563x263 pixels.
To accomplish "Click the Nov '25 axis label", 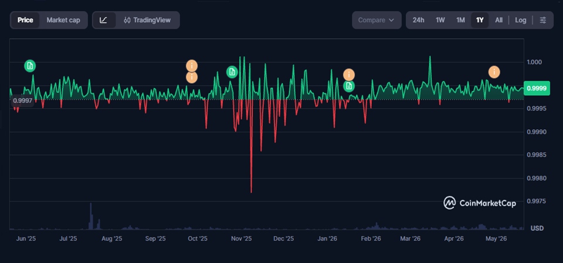I will [241, 238].
